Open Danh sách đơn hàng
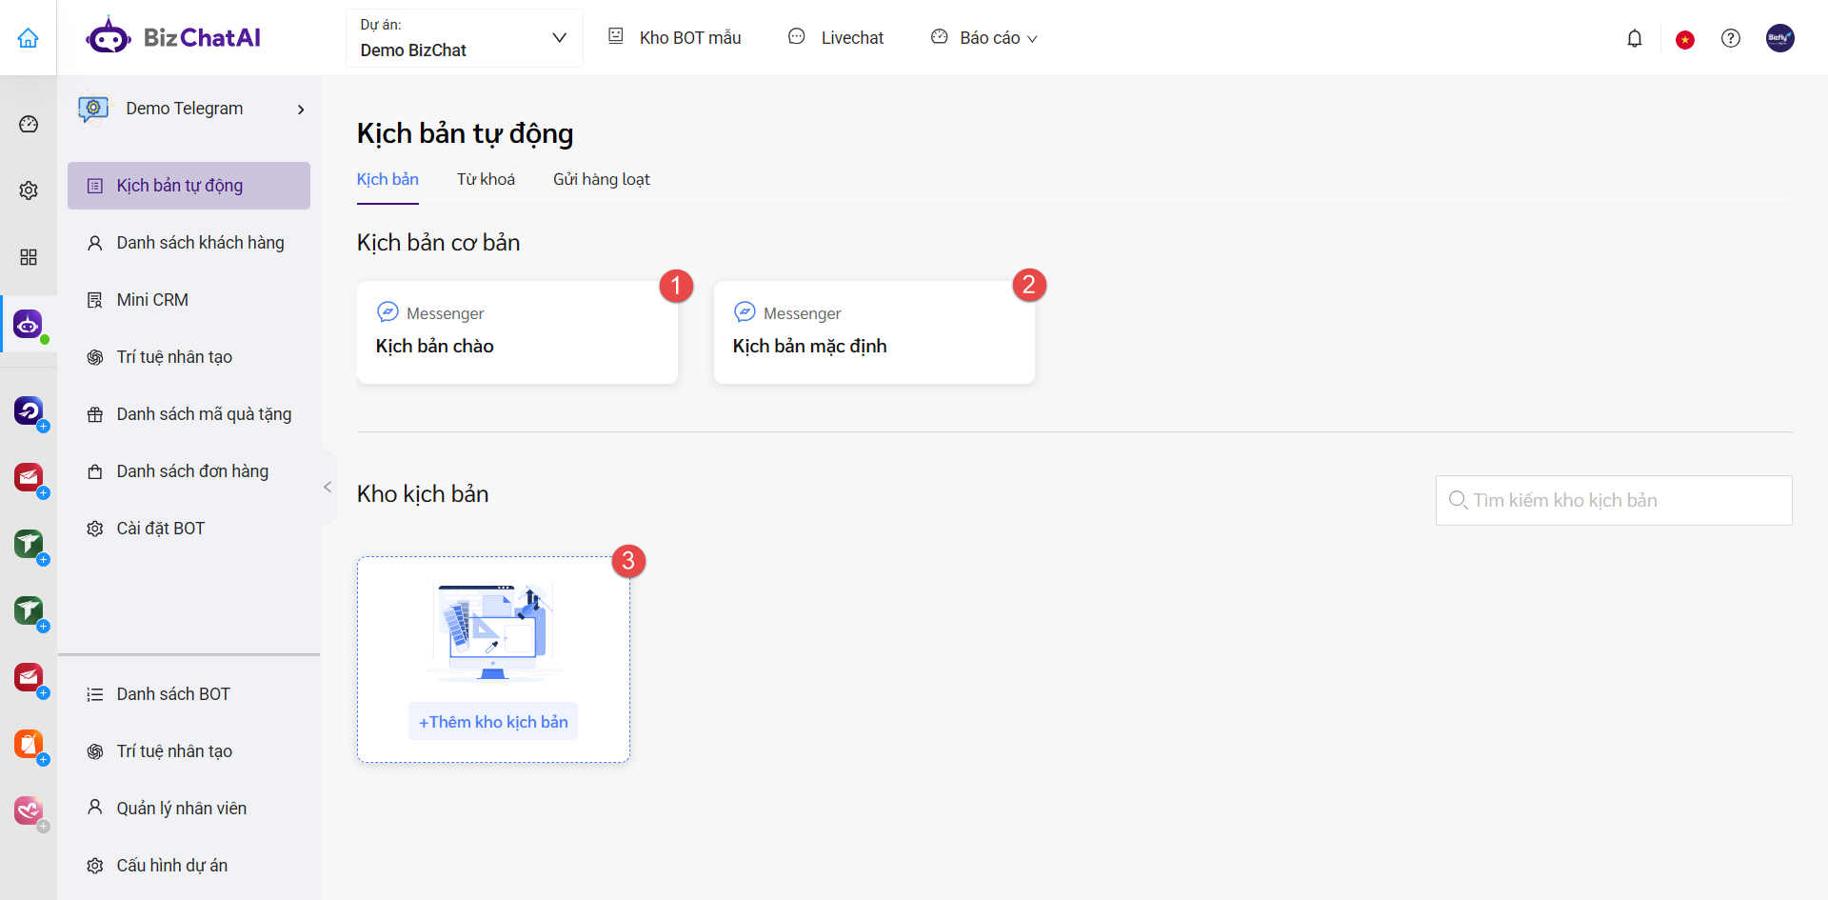 189,471
